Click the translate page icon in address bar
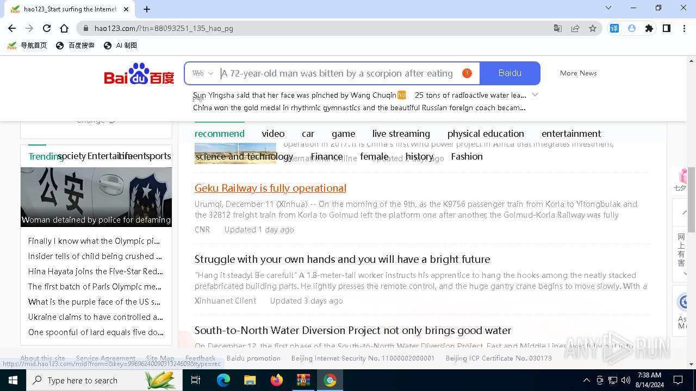Viewport: 696px width, 391px height. point(558,28)
